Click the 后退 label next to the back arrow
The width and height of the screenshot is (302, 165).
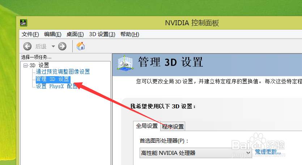(x=41, y=46)
